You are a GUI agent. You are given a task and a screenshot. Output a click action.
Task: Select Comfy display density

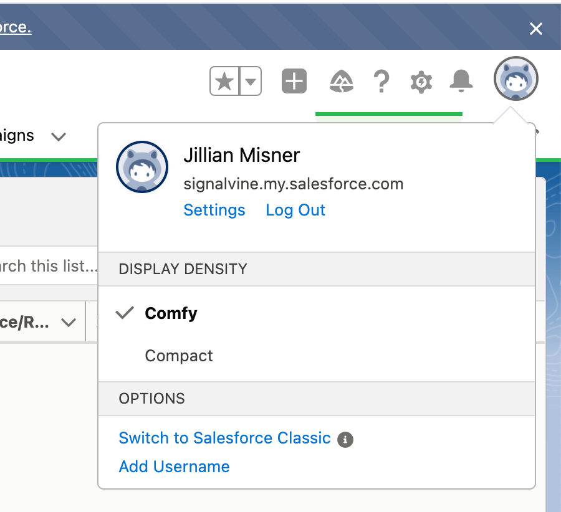(170, 313)
